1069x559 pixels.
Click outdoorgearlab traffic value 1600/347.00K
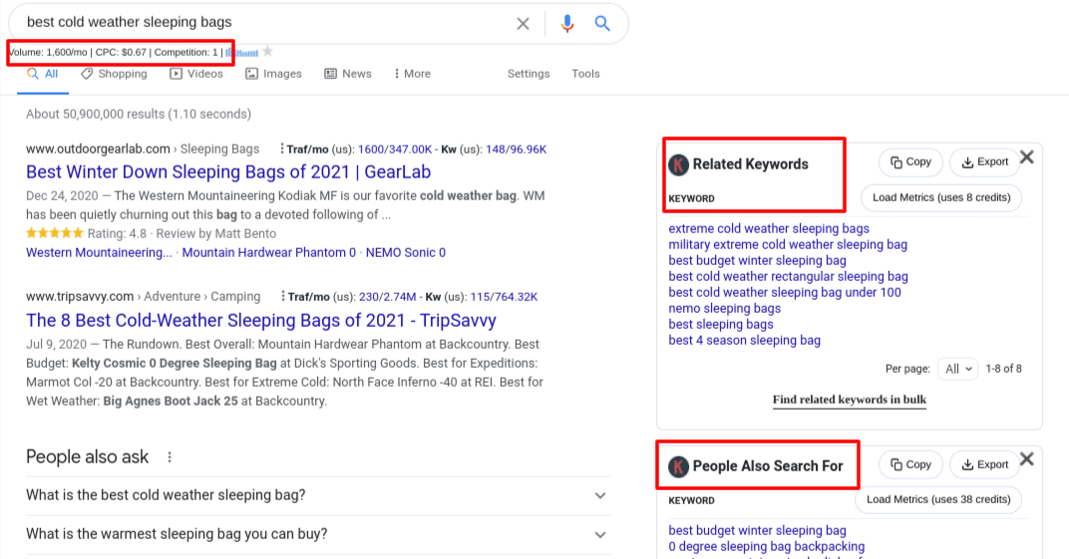coord(395,149)
